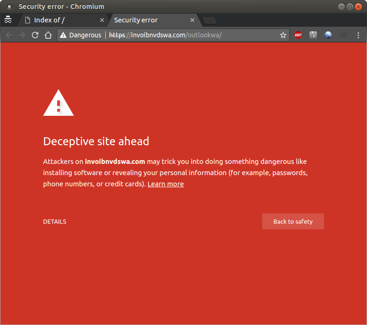This screenshot has width=367, height=325.
Task: Click the home icon in toolbar
Action: [48, 35]
